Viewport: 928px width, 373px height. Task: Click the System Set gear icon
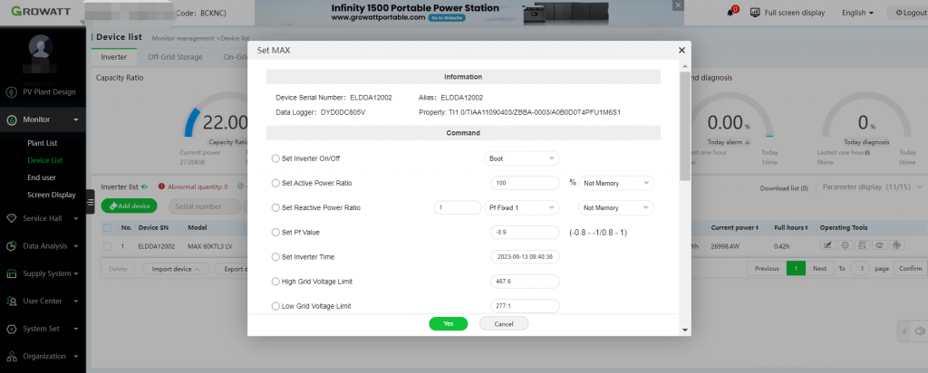pyautogui.click(x=11, y=329)
